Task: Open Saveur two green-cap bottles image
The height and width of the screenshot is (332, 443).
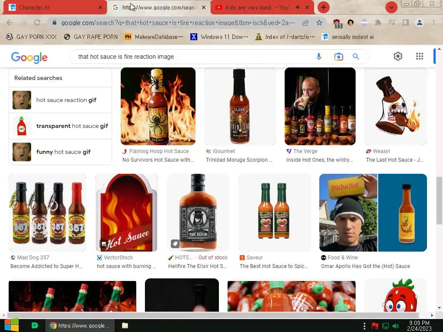Action: [x=274, y=213]
